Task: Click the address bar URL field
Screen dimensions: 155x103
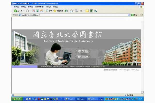Action: pos(74,15)
